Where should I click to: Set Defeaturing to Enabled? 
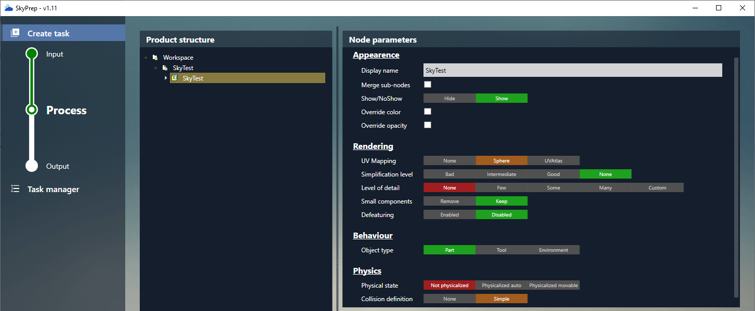point(449,214)
